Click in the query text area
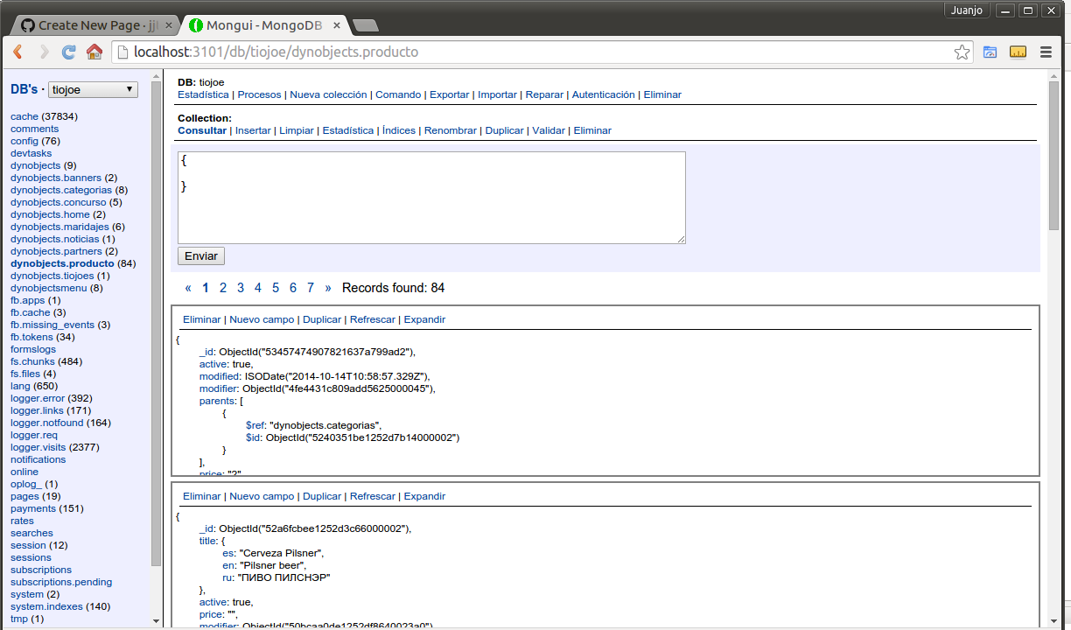 (x=431, y=198)
